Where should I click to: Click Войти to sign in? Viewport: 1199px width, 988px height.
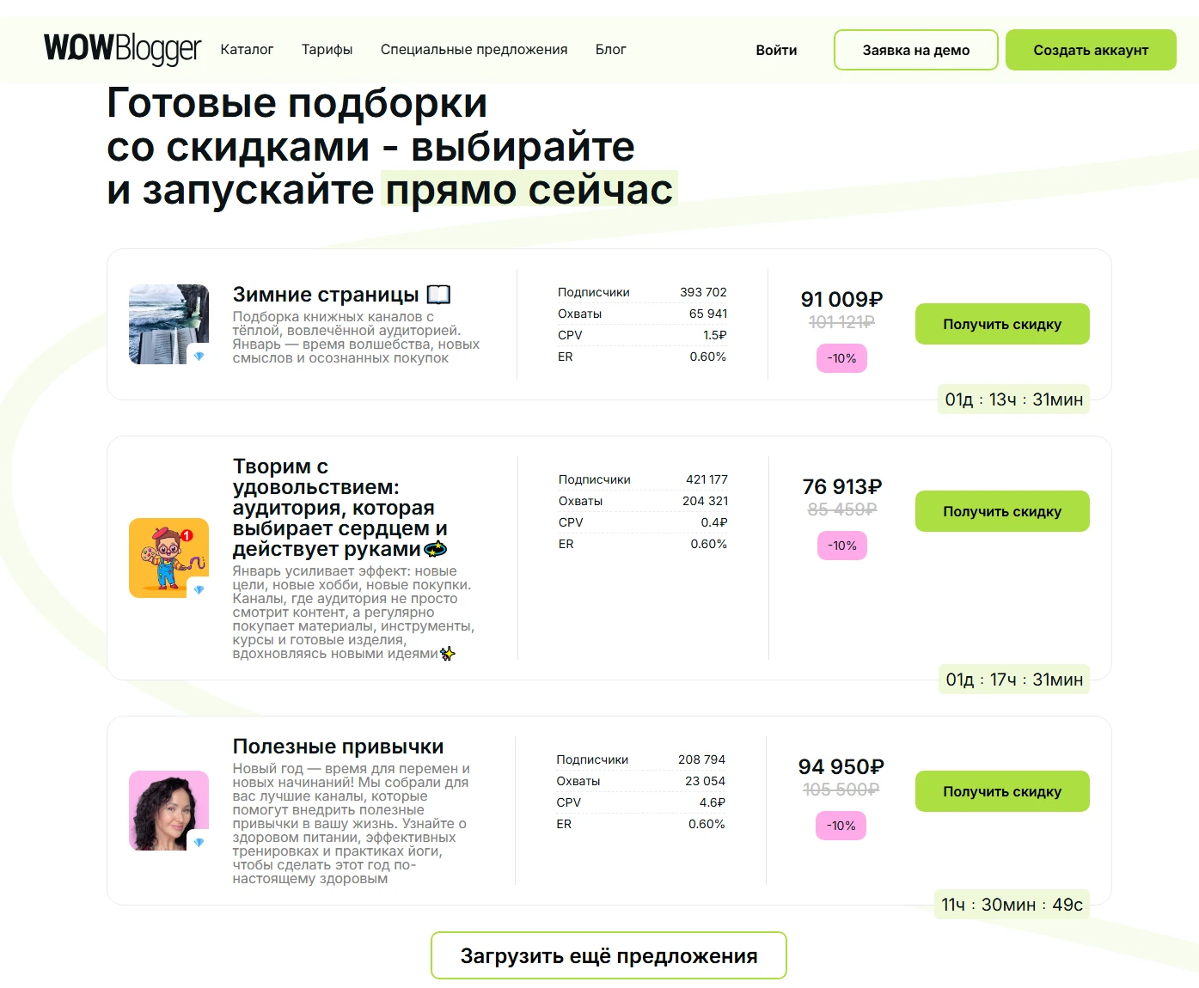coord(775,50)
